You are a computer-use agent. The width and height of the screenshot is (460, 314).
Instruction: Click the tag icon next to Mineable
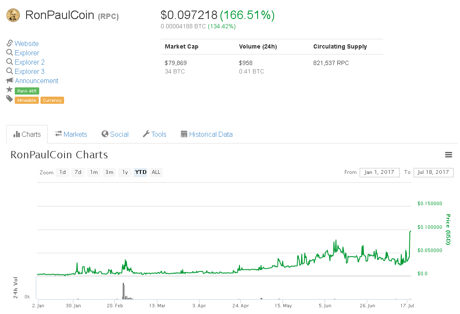pyautogui.click(x=9, y=100)
